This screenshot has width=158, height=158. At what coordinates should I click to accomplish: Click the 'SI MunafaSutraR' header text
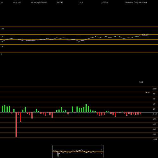39,3
